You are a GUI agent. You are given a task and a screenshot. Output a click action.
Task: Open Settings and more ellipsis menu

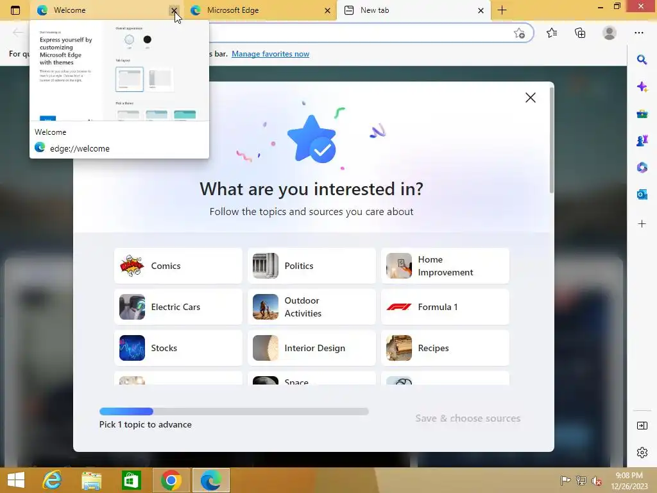click(638, 33)
